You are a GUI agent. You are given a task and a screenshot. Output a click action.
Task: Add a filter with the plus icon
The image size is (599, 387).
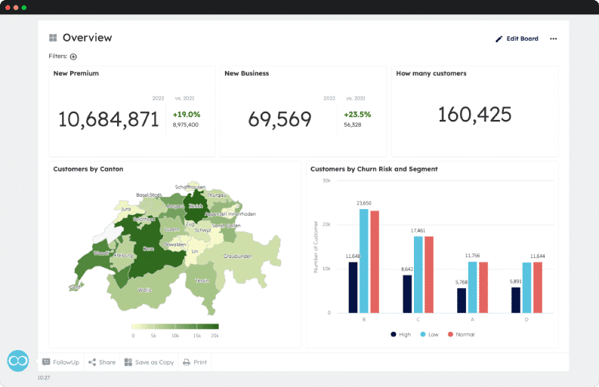coord(73,57)
